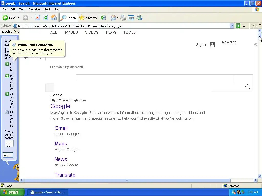262x196 pixels.
Task: Click the vertical scrollbar down arrow
Action: click(x=260, y=176)
